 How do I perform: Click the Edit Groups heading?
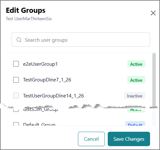26,10
